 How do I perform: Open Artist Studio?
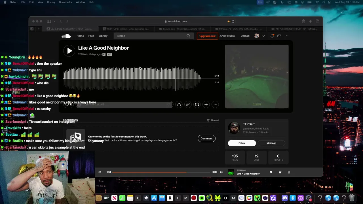(x=227, y=36)
